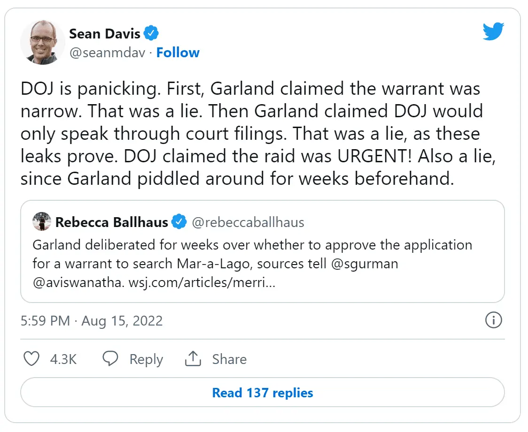
Task: Click the reply speech bubble icon
Action: click(110, 359)
